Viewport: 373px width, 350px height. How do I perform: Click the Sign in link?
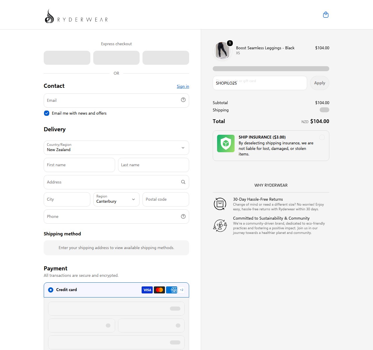click(183, 86)
